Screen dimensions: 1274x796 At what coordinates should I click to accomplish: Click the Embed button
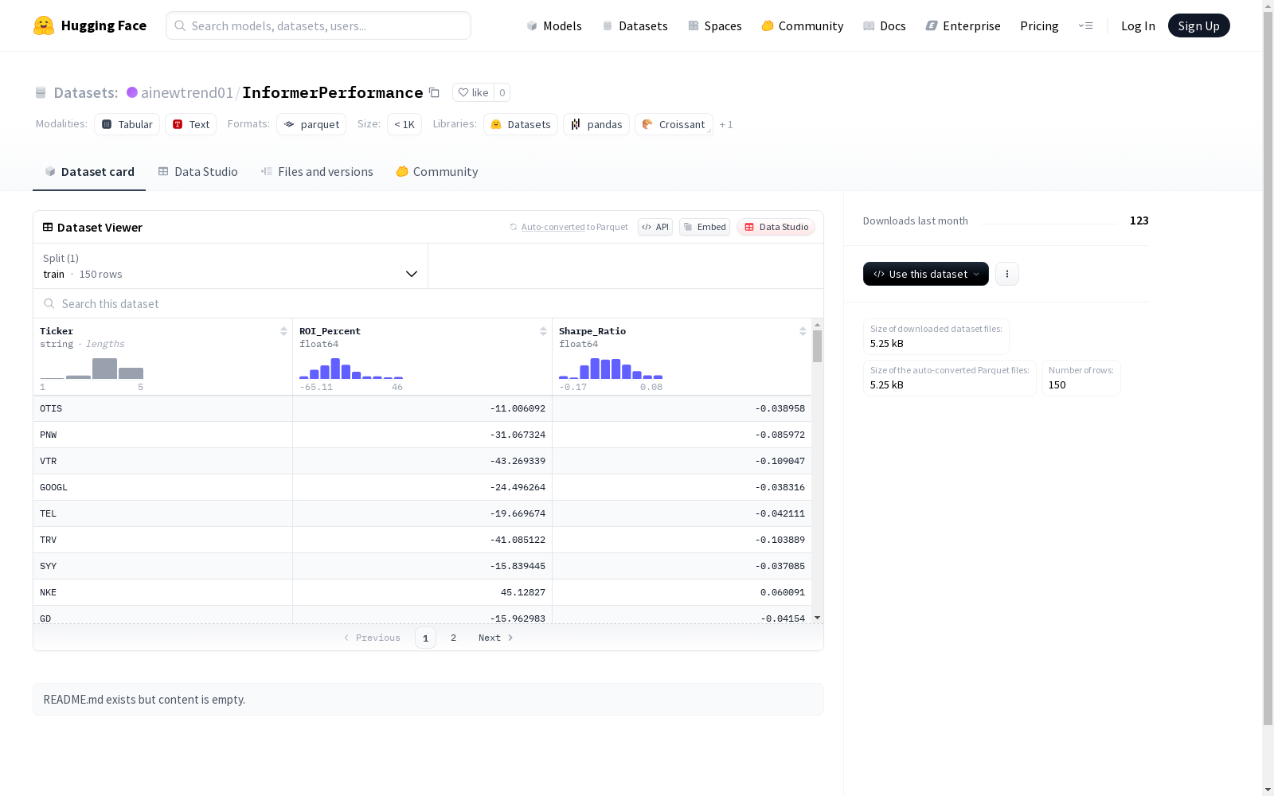705,227
